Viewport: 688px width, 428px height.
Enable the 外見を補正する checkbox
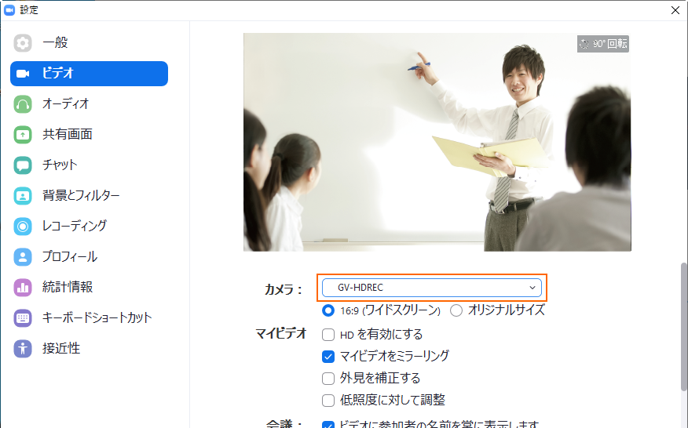coord(328,379)
